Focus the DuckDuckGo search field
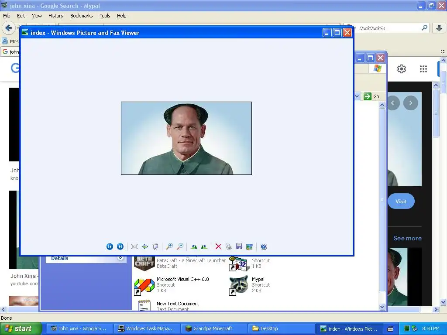This screenshot has height=335, width=447. [x=388, y=28]
